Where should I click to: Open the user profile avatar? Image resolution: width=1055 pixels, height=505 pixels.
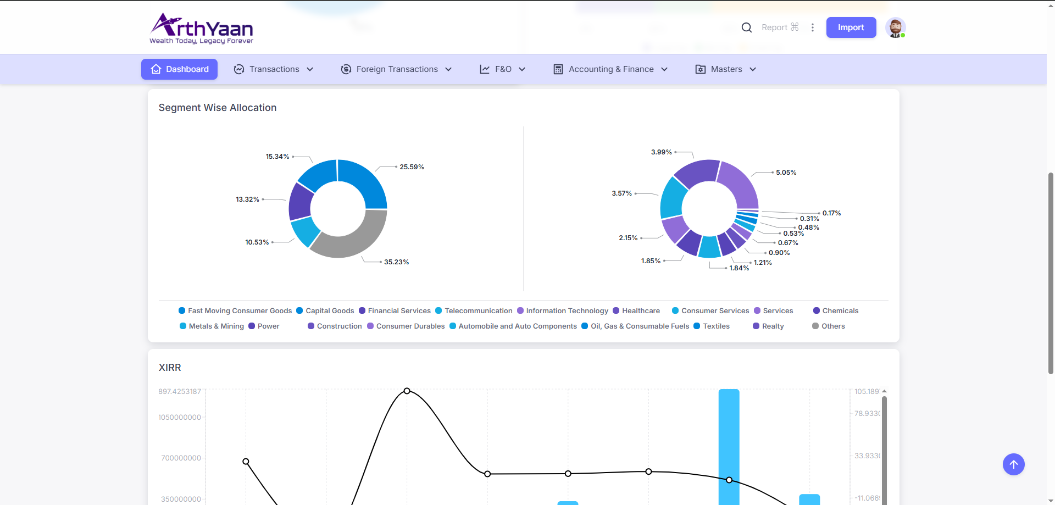[895, 27]
